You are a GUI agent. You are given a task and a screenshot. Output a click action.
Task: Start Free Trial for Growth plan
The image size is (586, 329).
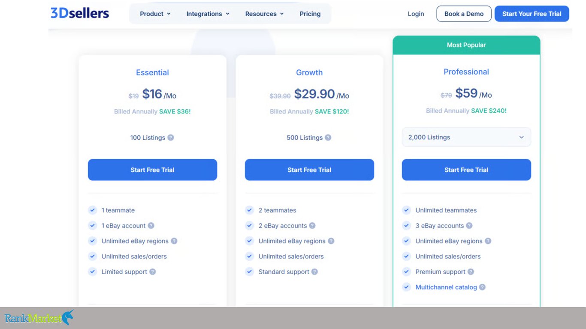[309, 170]
